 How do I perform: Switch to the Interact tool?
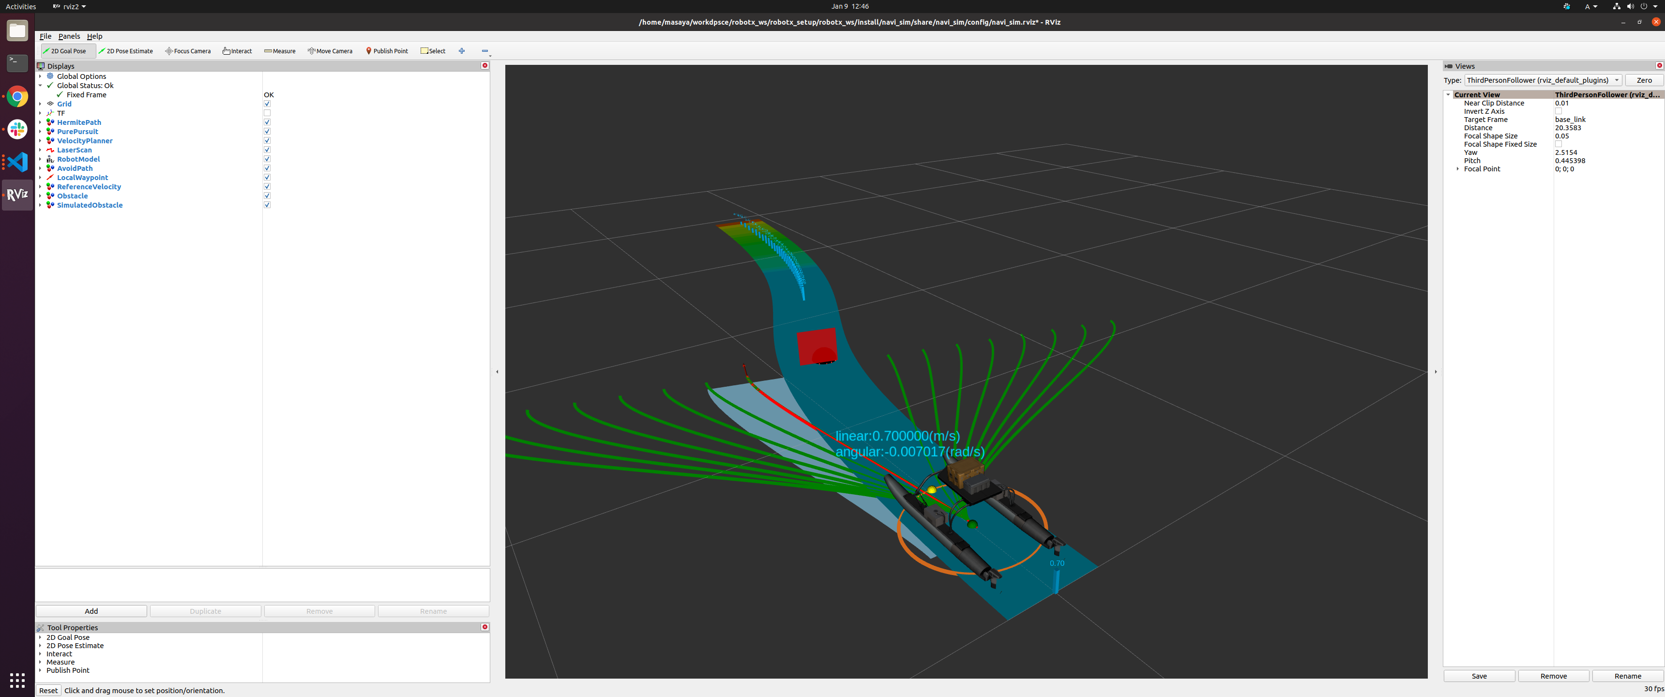pos(237,51)
